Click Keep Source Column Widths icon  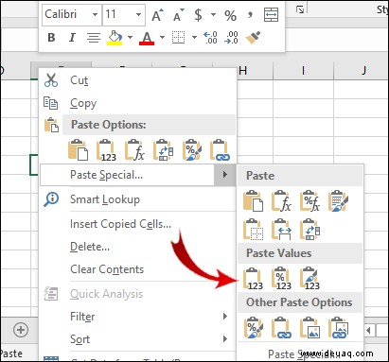coord(281,230)
